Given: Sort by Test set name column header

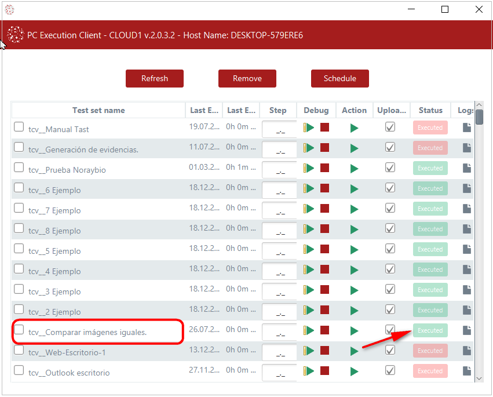Looking at the screenshot, I should pos(98,110).
